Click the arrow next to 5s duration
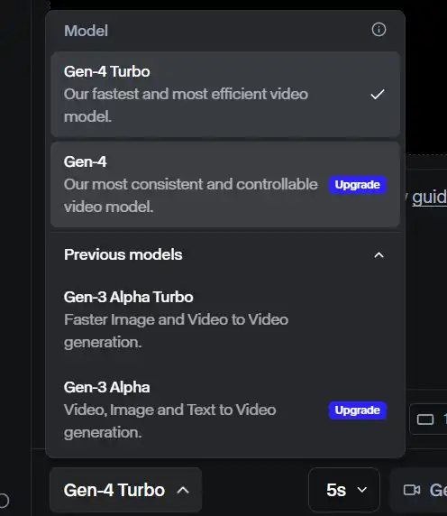This screenshot has width=447, height=516. tap(362, 490)
